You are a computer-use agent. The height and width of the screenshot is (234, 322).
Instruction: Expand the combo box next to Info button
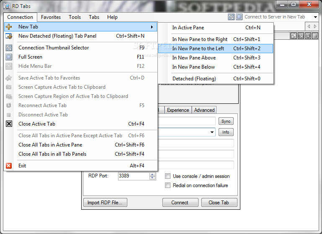pyautogui.click(x=212, y=132)
